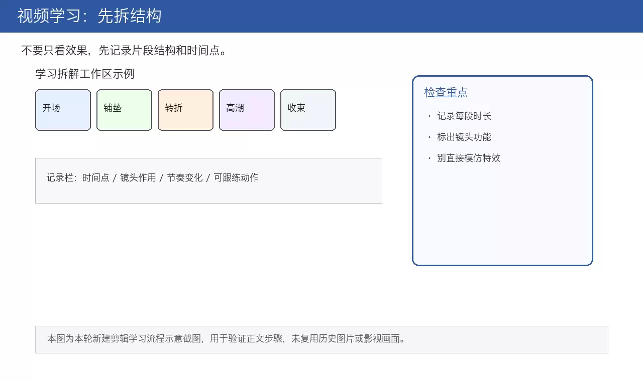Click the 学习拆解工作区示例 heading

[85, 74]
